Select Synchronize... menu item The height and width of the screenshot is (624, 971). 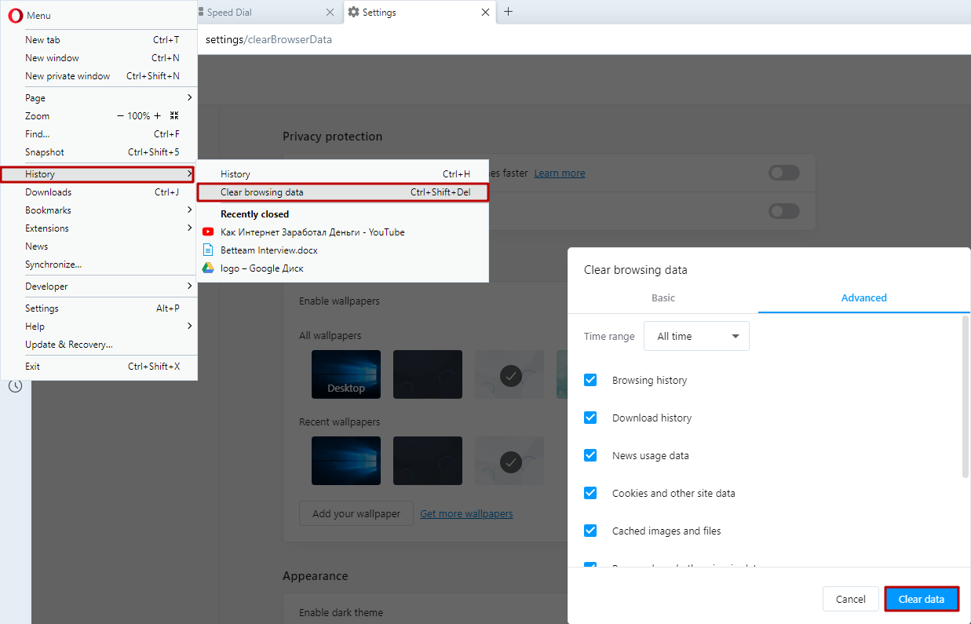pyautogui.click(x=98, y=265)
